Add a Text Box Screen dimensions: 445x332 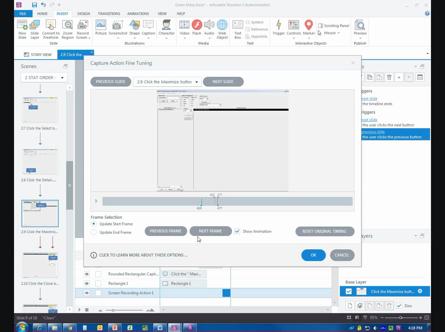click(x=238, y=25)
